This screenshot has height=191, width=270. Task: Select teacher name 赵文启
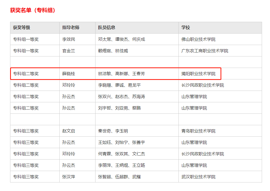pyautogui.click(x=69, y=131)
